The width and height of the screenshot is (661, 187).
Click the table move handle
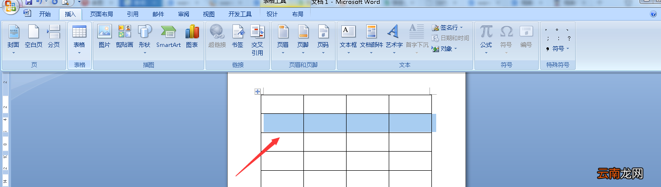(x=257, y=91)
